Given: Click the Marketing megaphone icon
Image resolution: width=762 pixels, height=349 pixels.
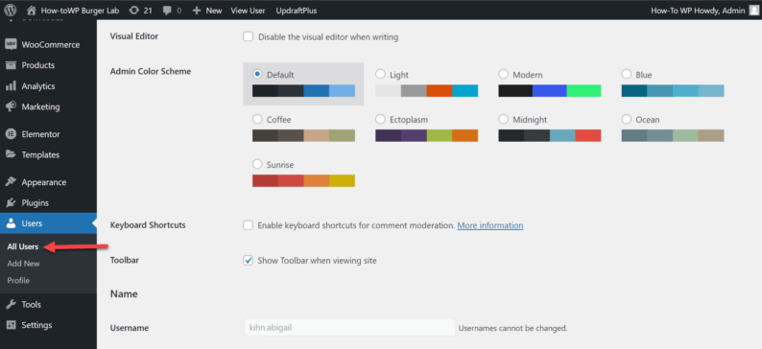Looking at the screenshot, I should pyautogui.click(x=11, y=106).
